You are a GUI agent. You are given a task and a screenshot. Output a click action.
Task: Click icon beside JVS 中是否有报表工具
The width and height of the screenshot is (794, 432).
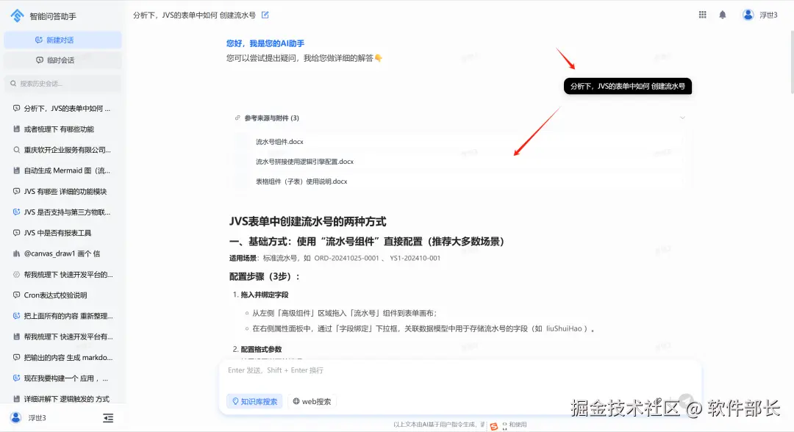click(x=16, y=233)
